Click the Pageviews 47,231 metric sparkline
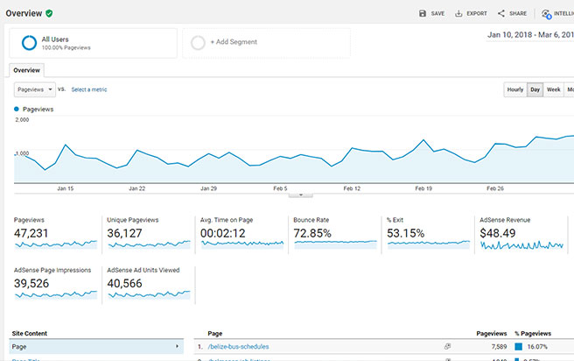The width and height of the screenshot is (574, 361). tap(56, 244)
